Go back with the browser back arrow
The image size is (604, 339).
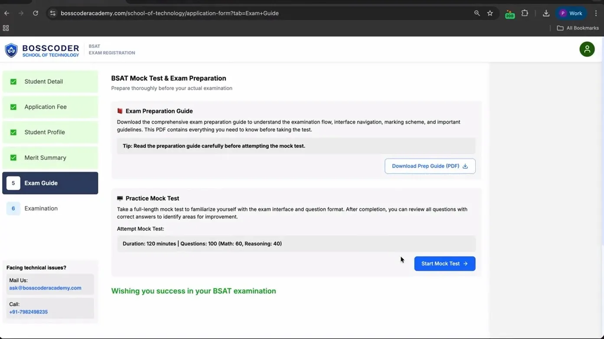[x=7, y=13]
